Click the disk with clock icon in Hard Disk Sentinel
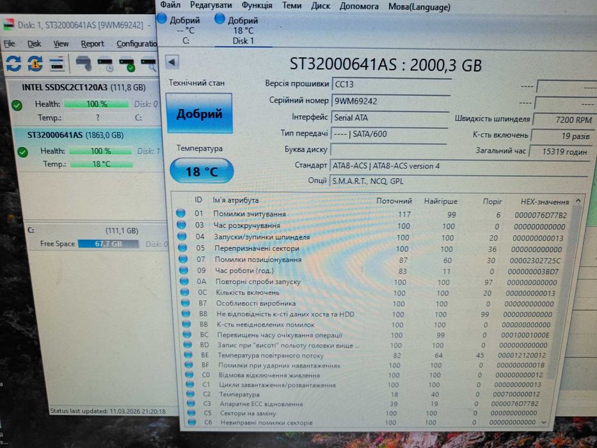Image resolution: width=597 pixels, height=448 pixels. click(106, 64)
